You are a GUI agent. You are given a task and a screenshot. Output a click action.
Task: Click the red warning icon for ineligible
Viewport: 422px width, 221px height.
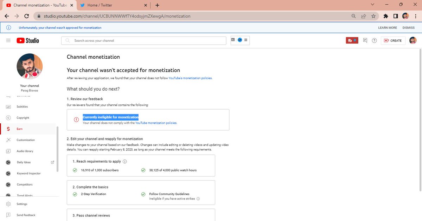(x=76, y=120)
